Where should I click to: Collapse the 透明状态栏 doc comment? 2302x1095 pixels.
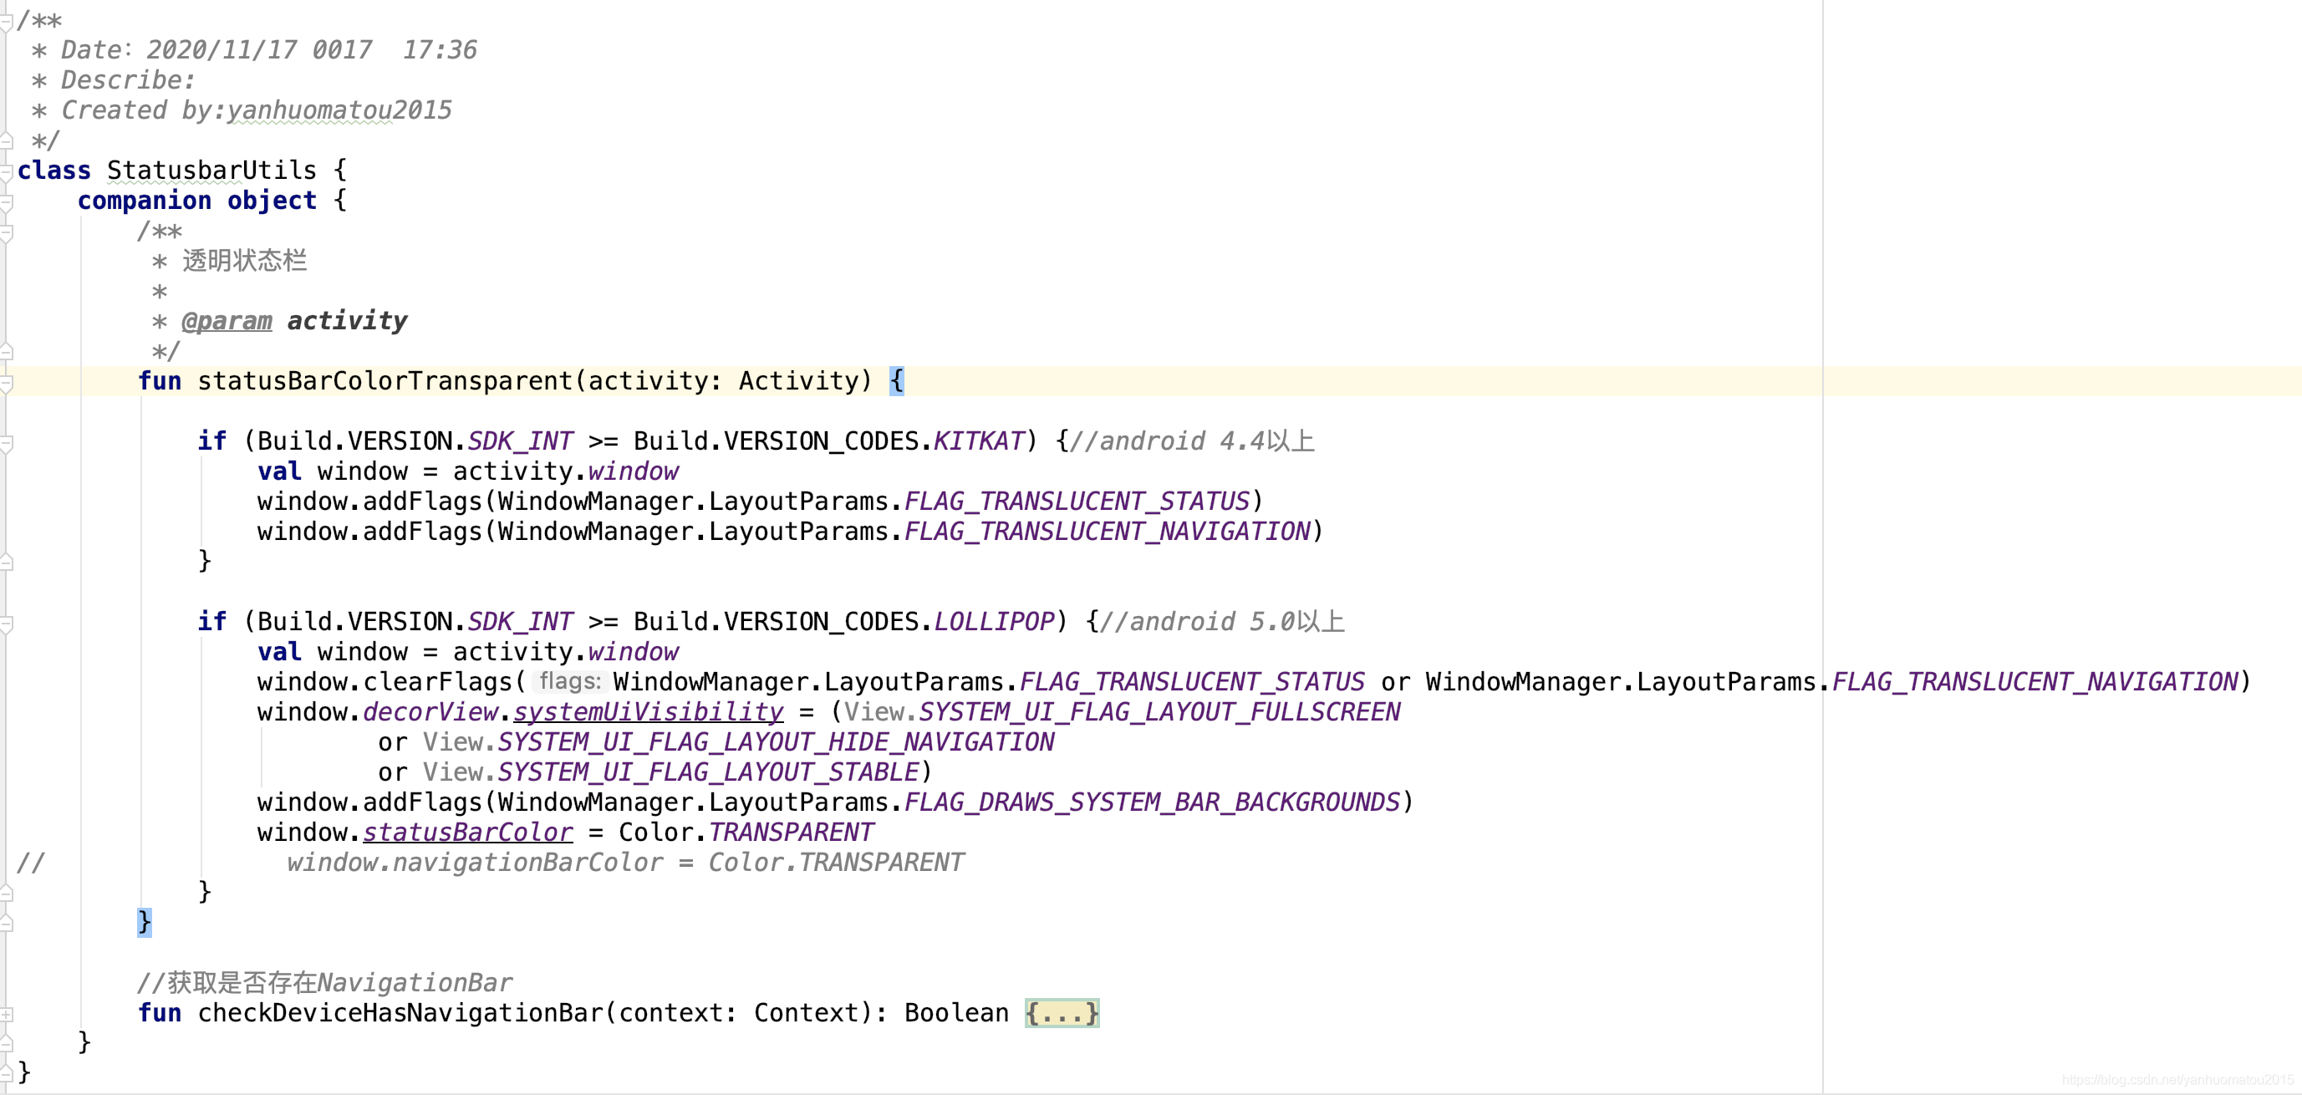coord(5,232)
